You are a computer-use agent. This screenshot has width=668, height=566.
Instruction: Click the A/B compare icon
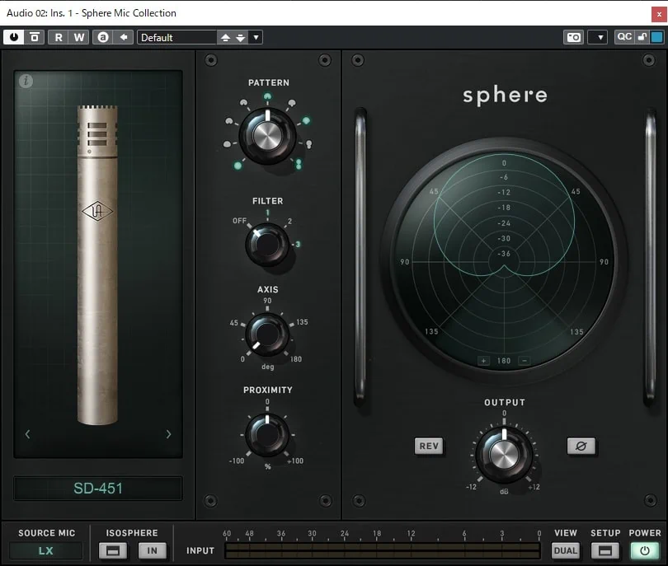(x=103, y=37)
